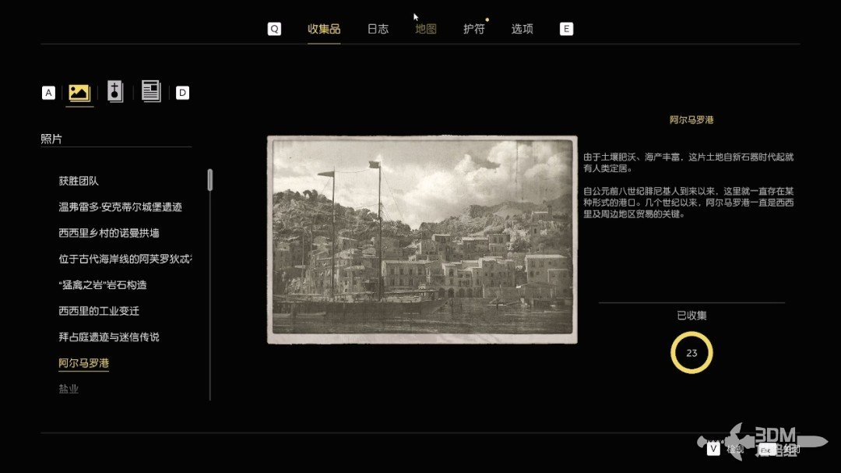This screenshot has width=841, height=473.
Task: Click the V key inspect prompt
Action: (x=713, y=449)
